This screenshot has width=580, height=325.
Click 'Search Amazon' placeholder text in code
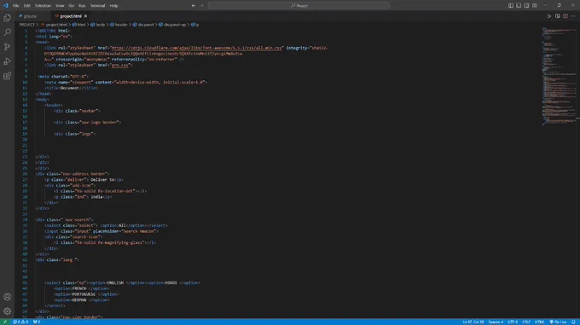[x=139, y=231]
